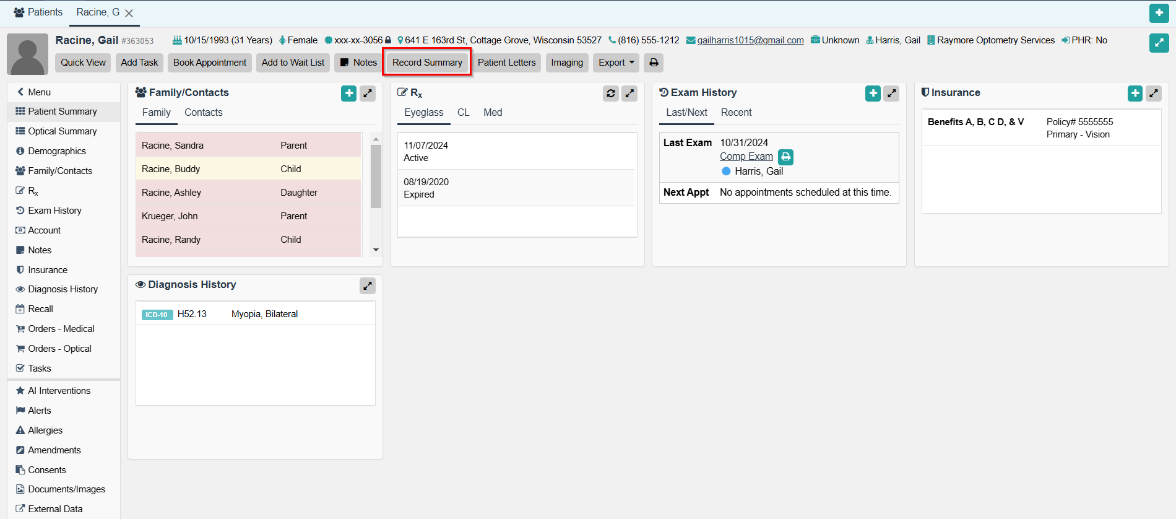Switch to the Contacts tab
1176x519 pixels.
click(203, 113)
